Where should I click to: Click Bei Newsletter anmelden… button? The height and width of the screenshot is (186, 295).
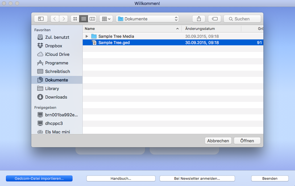pyautogui.click(x=197, y=178)
